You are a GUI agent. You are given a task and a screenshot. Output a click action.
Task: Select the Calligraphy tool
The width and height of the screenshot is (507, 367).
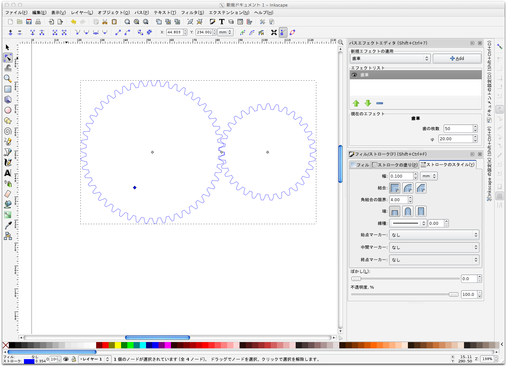(x=8, y=163)
